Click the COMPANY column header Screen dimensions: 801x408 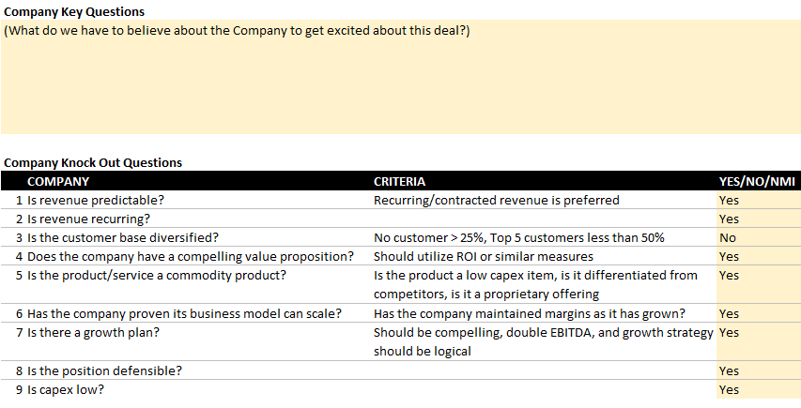pos(58,181)
